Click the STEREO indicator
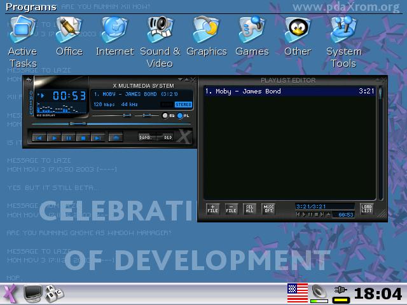Viewport: 407px width, 305px height. point(184,104)
